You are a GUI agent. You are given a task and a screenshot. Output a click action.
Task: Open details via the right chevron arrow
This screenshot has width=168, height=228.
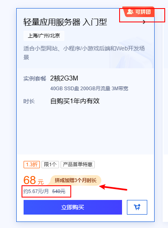[x=144, y=22]
